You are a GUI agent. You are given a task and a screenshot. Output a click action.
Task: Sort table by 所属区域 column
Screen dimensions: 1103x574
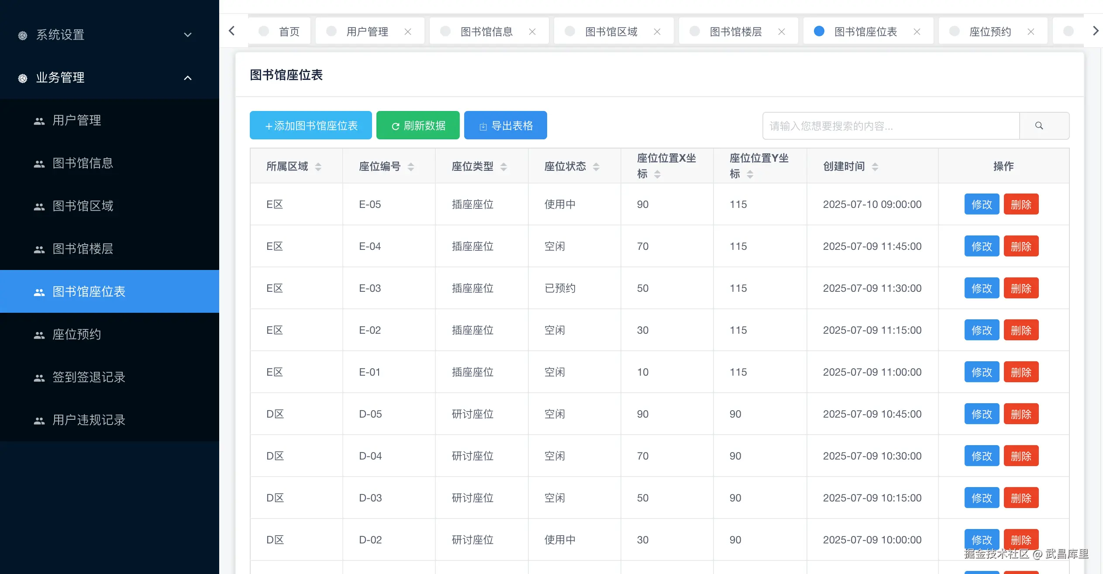click(x=318, y=166)
